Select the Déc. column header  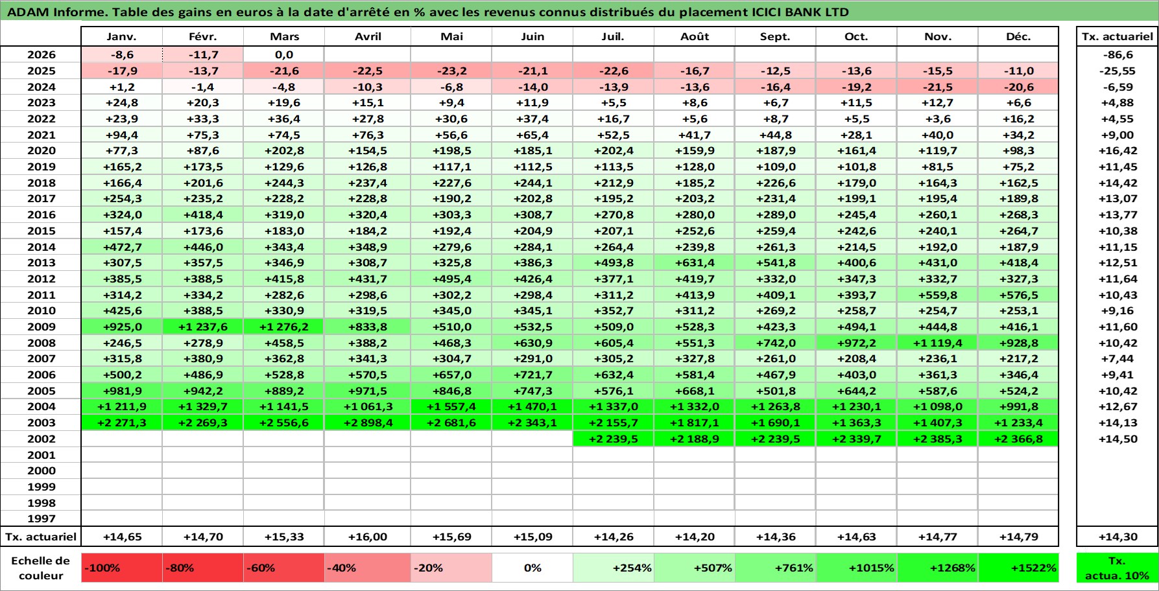(x=1018, y=36)
